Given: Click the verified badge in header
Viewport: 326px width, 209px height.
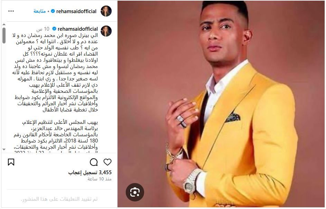Looking at the screenshot, I should click(x=53, y=11).
